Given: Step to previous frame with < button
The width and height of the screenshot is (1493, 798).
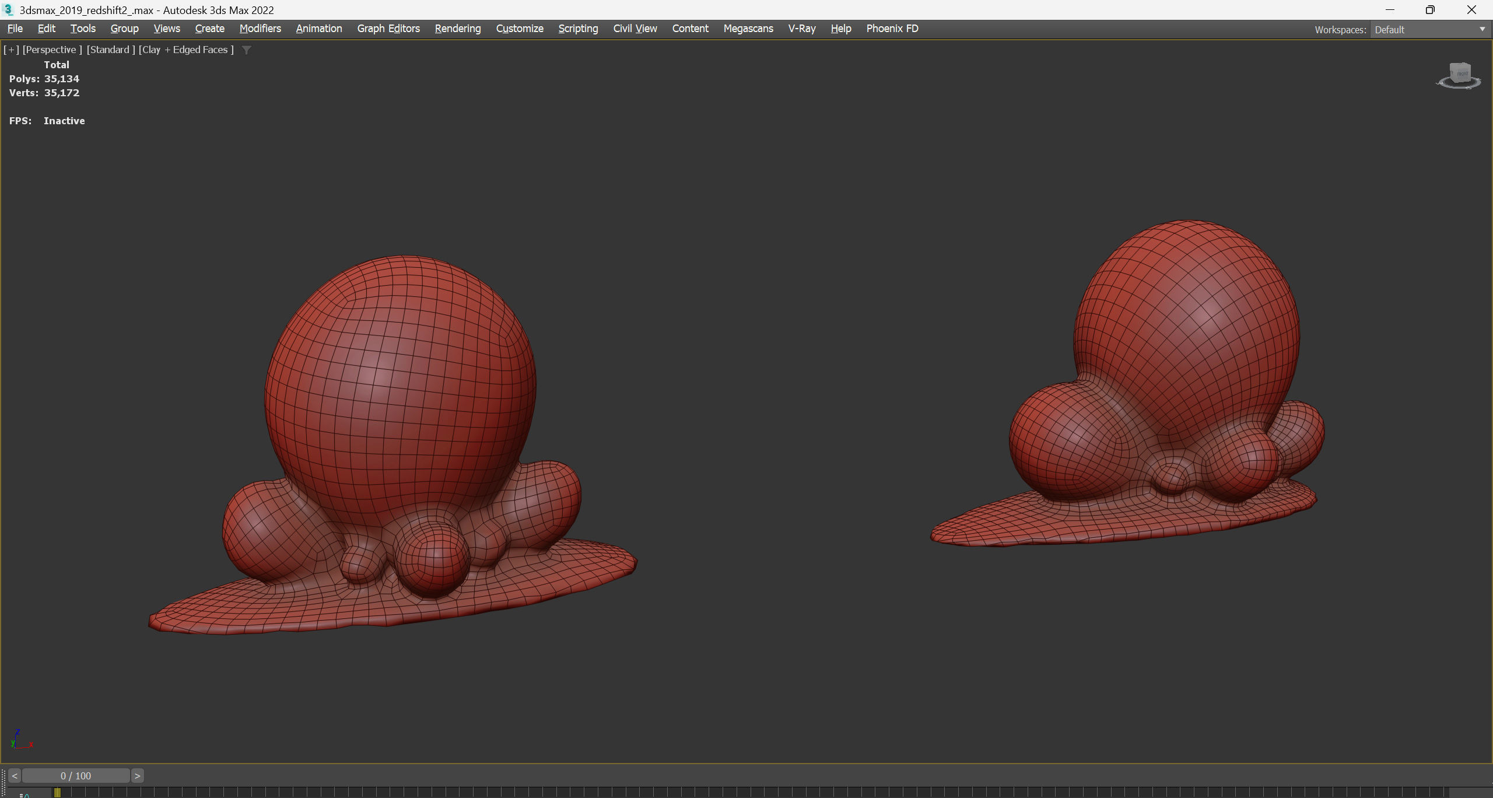Looking at the screenshot, I should pos(15,776).
